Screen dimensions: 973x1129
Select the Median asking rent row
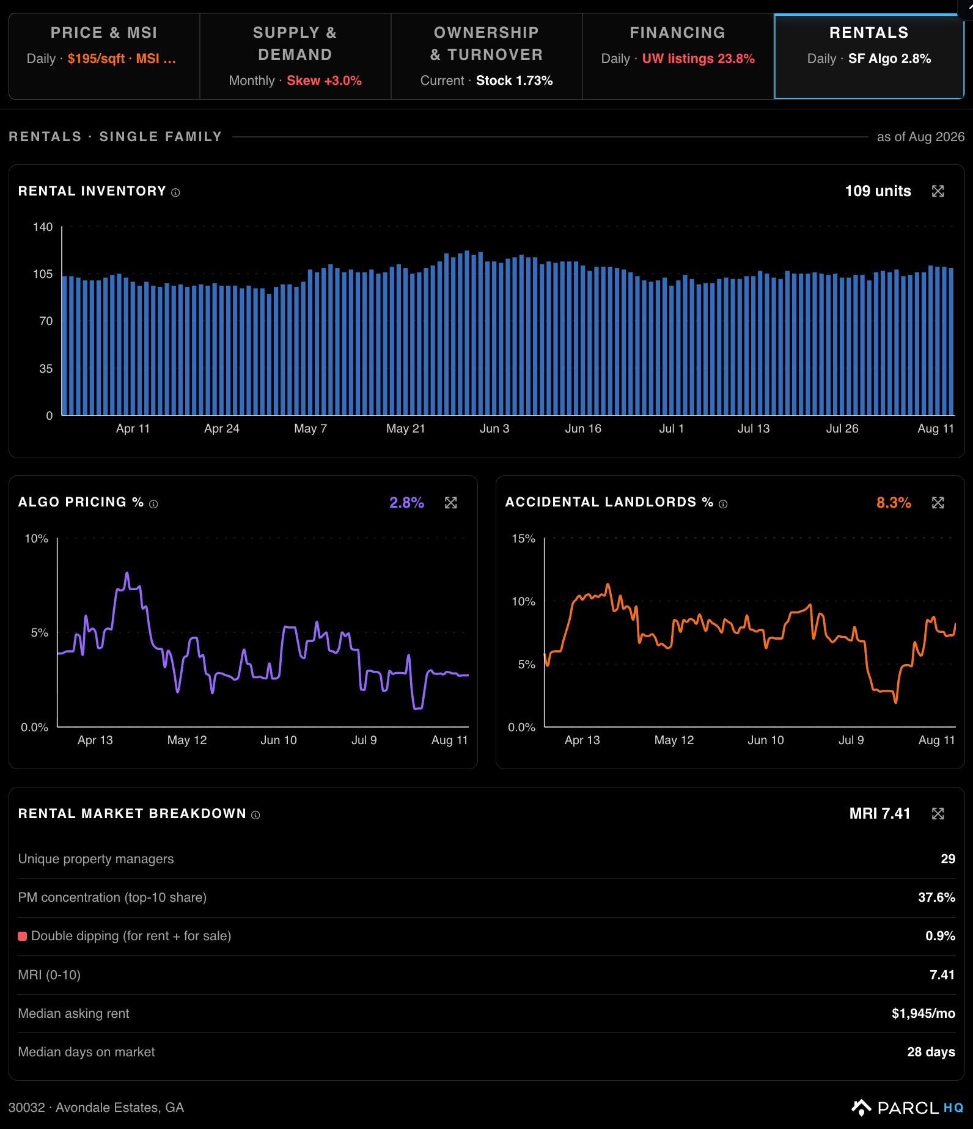click(x=486, y=1014)
